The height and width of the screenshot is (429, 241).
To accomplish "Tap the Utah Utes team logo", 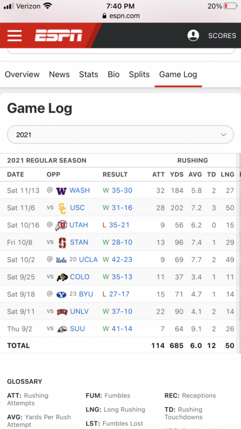I will pos(61,226).
